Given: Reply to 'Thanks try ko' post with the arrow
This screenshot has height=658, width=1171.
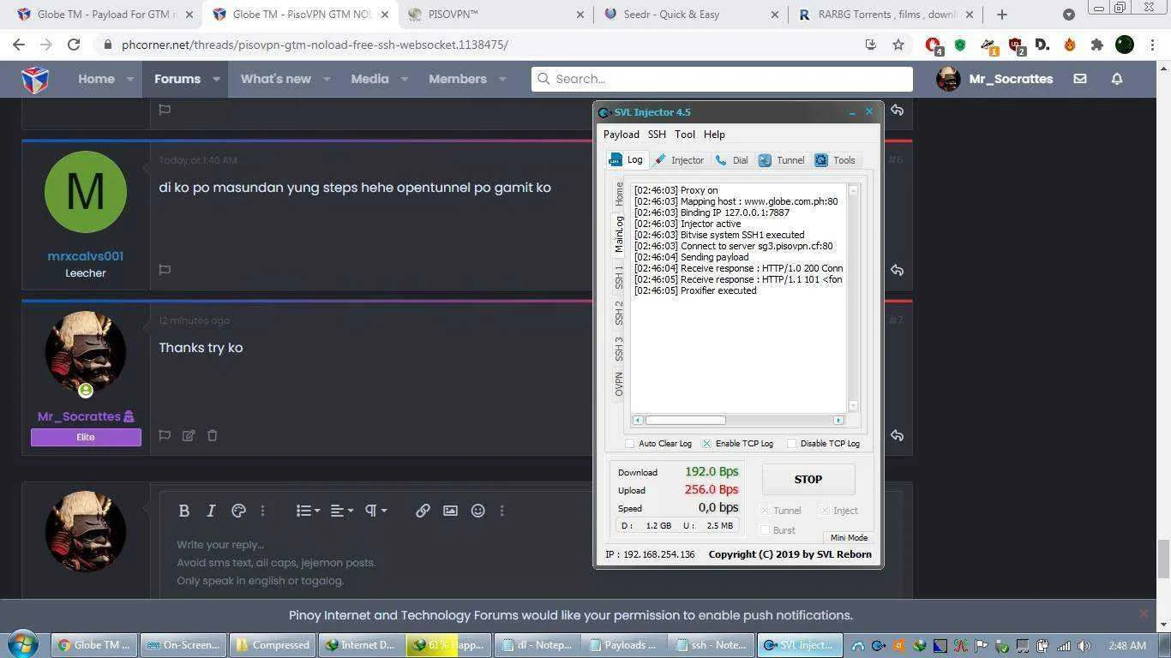Looking at the screenshot, I should pyautogui.click(x=897, y=435).
